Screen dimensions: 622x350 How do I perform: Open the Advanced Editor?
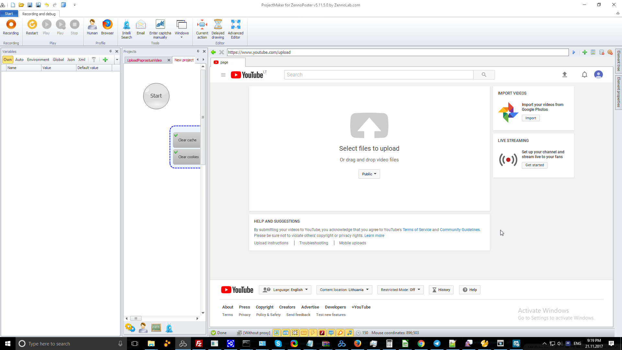(236, 29)
